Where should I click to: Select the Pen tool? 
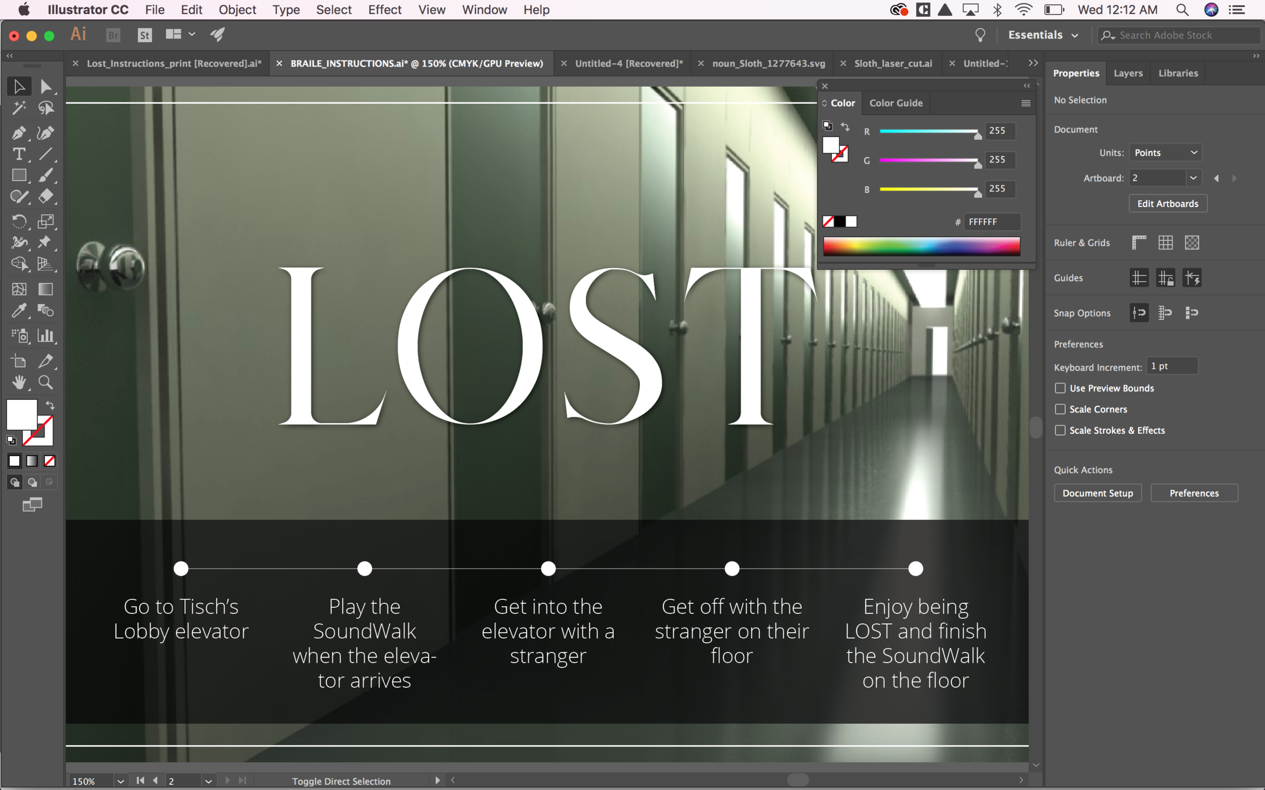[x=19, y=133]
